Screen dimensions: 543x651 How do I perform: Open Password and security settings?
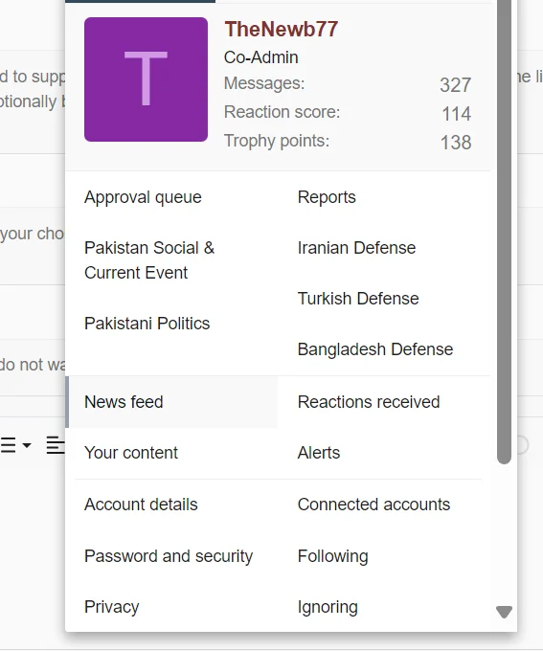coord(169,556)
